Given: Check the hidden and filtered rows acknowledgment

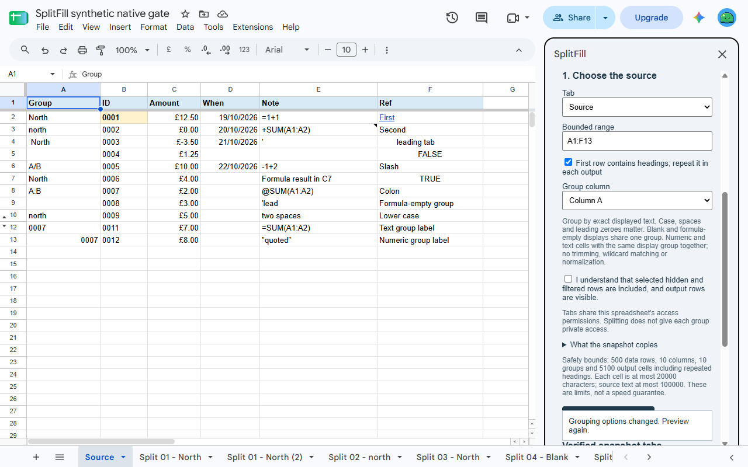Looking at the screenshot, I should [568, 279].
